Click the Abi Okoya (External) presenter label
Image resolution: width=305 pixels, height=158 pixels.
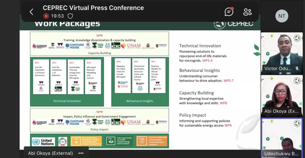pos(50,153)
